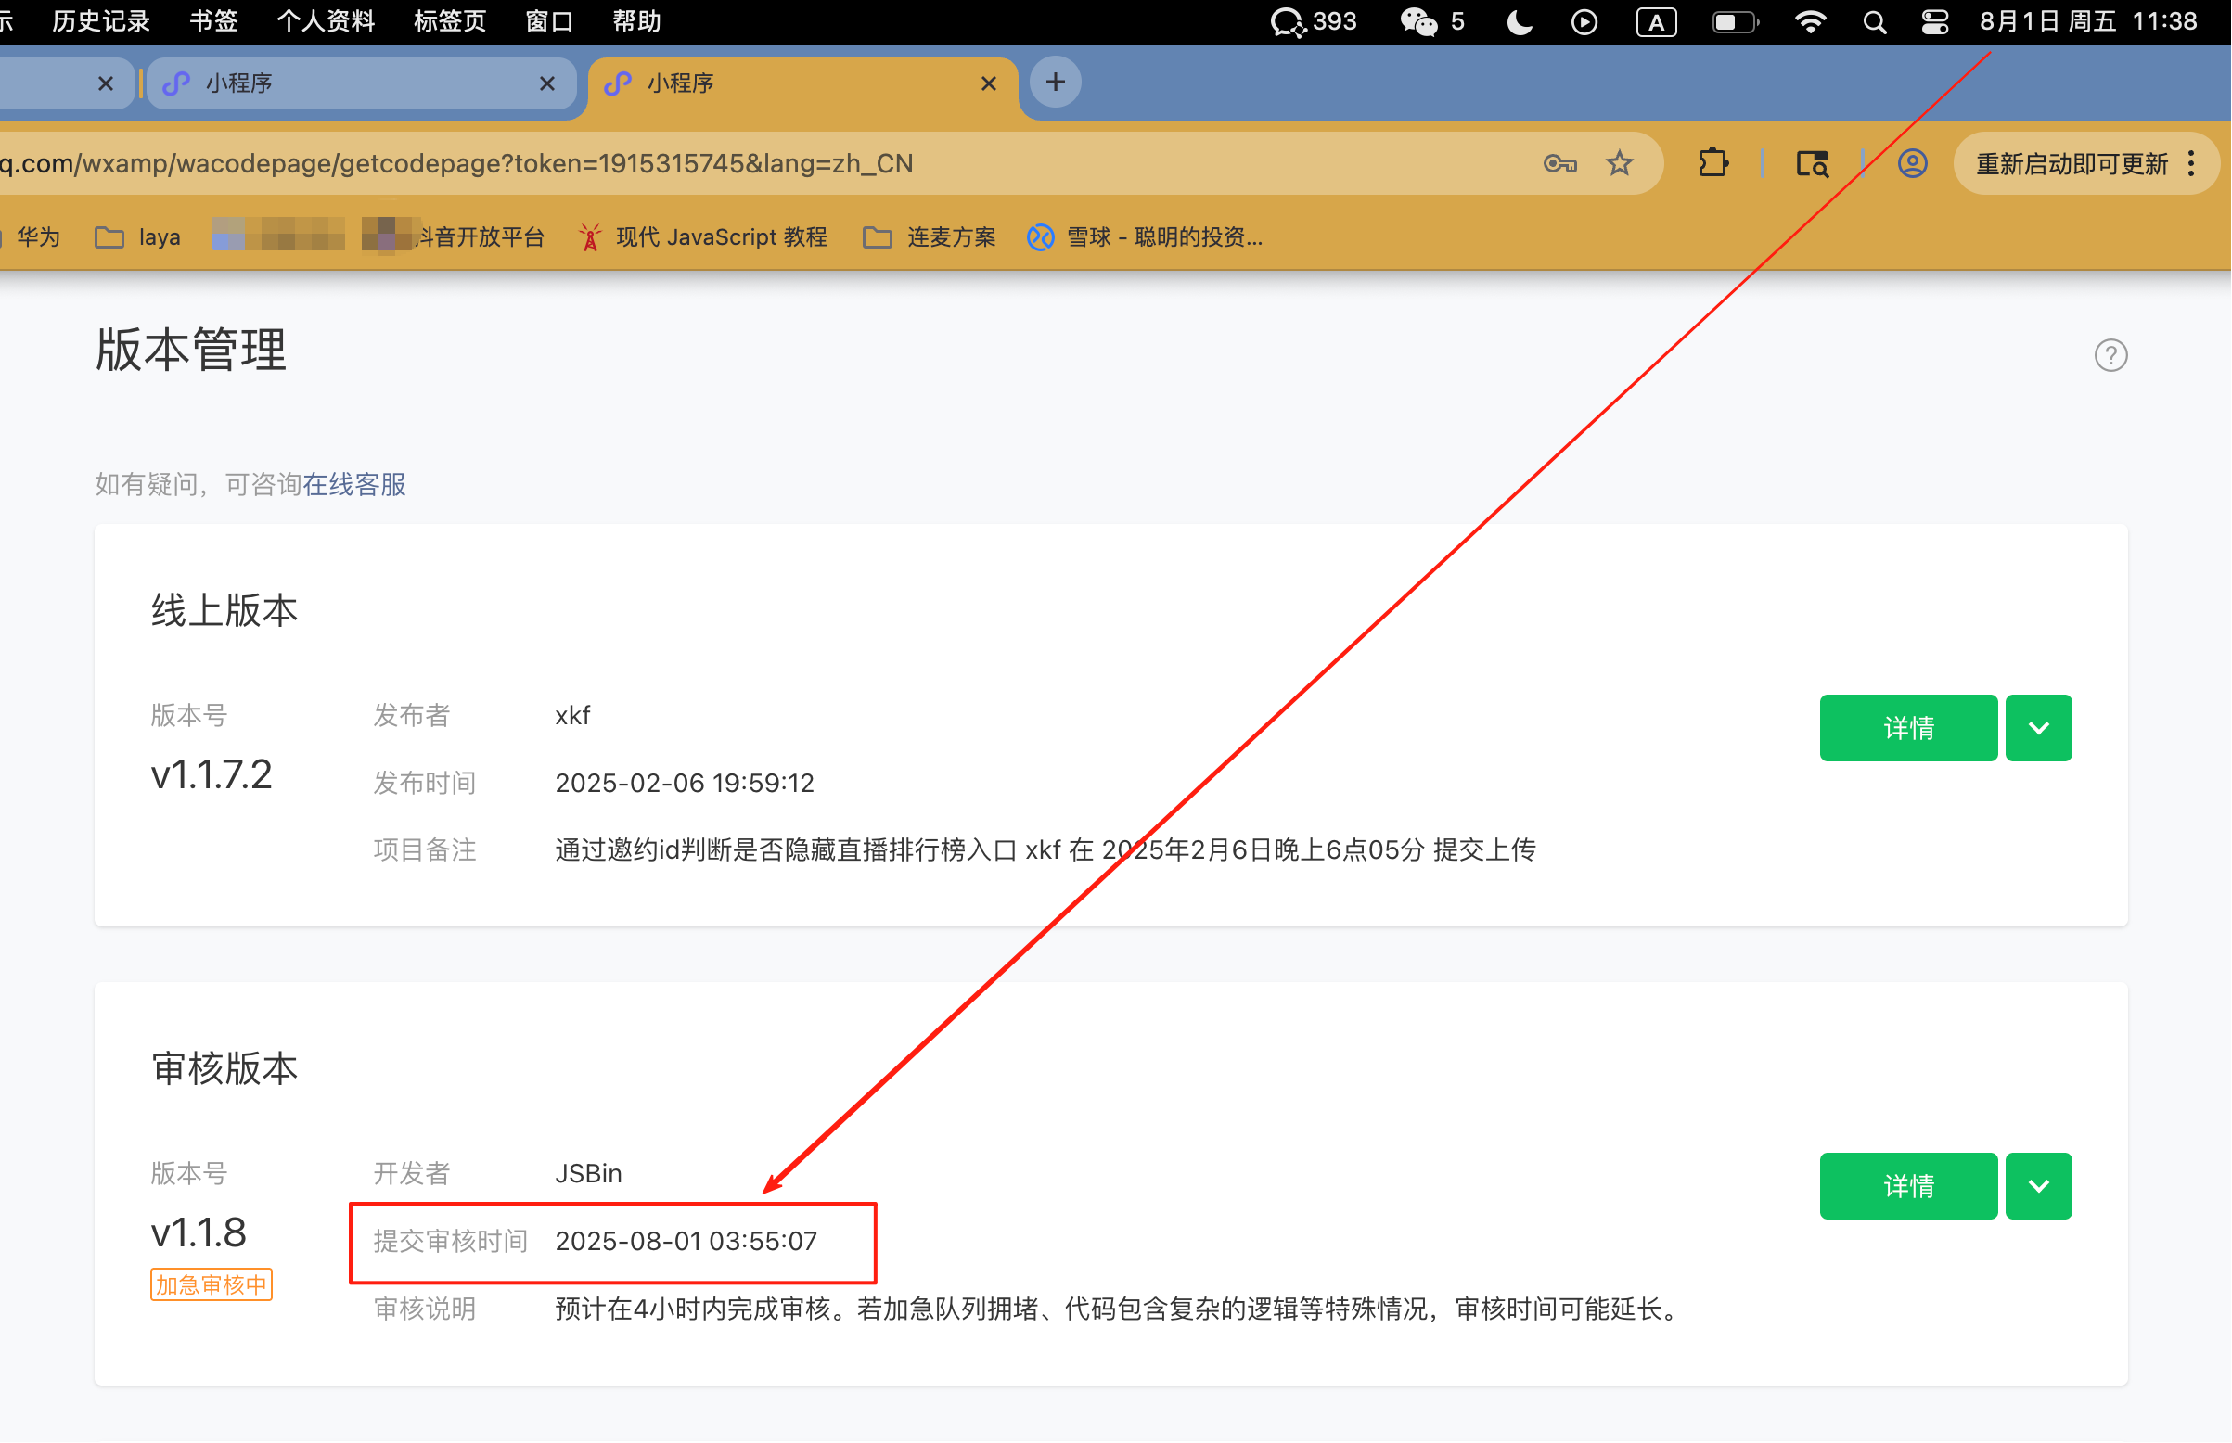Open the 书签 menu

coord(212,21)
